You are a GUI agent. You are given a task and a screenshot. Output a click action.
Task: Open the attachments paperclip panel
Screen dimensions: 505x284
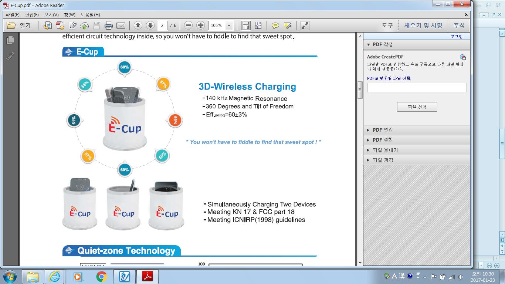click(x=10, y=56)
